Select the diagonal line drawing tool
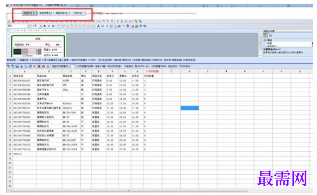 pyautogui.click(x=123, y=26)
